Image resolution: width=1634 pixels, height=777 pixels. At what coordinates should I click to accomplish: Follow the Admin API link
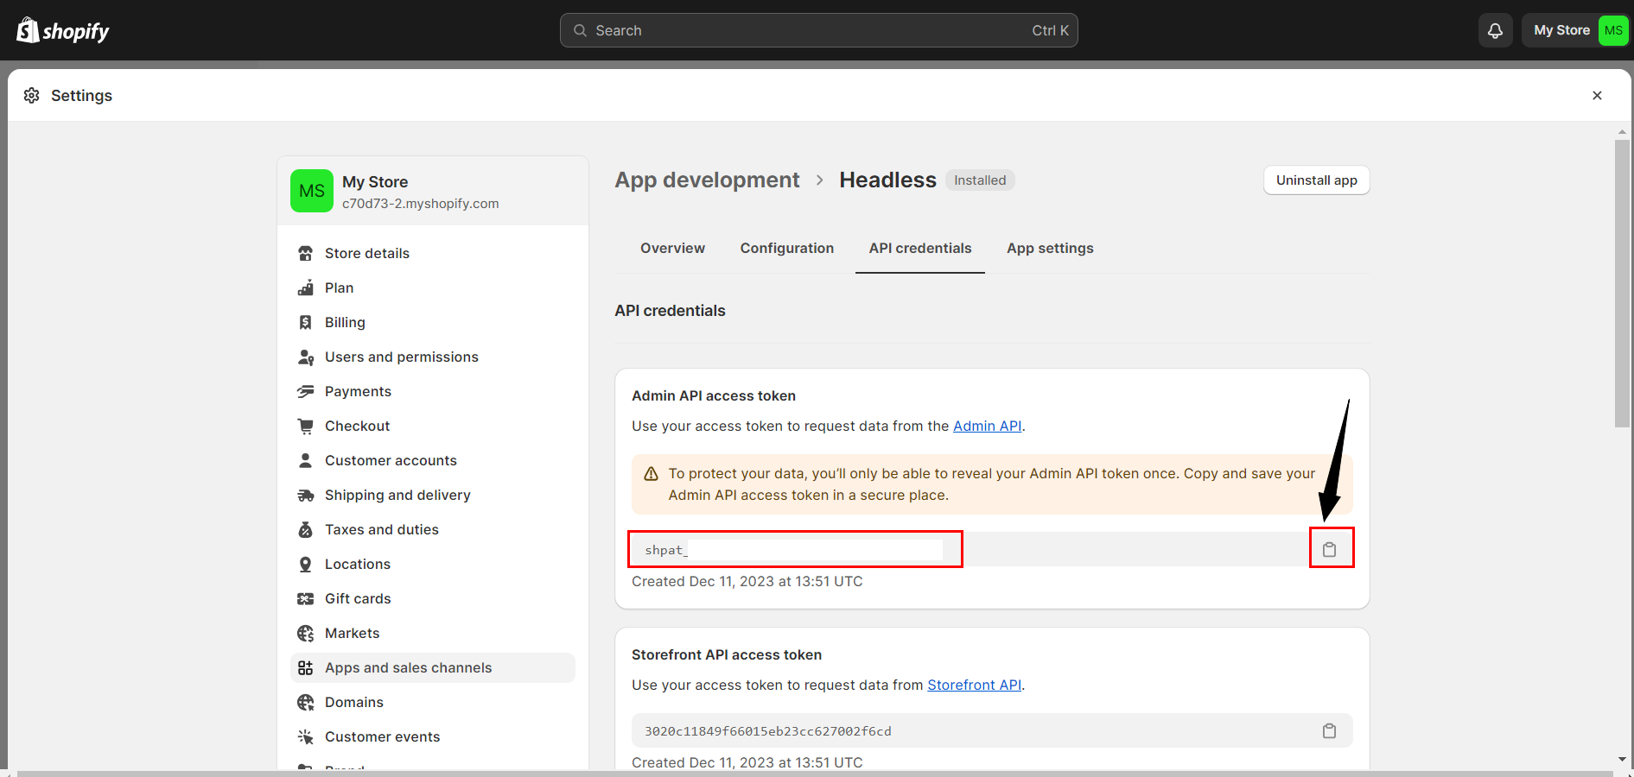coord(987,426)
